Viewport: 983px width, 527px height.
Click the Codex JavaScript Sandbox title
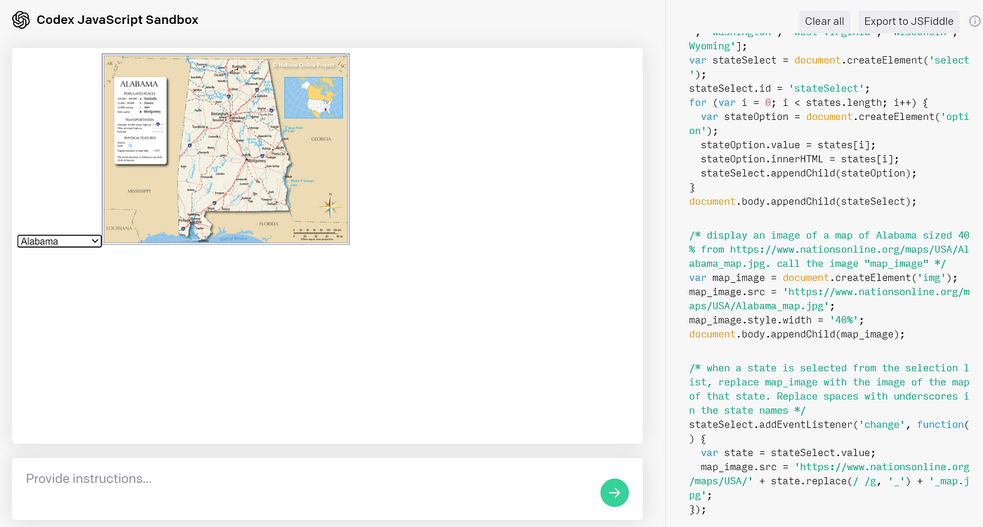point(117,20)
